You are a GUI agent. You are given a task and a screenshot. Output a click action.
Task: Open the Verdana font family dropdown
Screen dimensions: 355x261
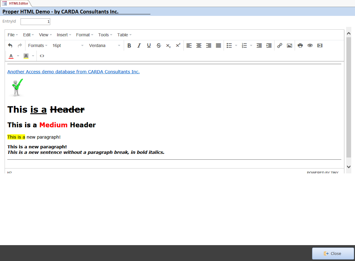[x=104, y=45]
